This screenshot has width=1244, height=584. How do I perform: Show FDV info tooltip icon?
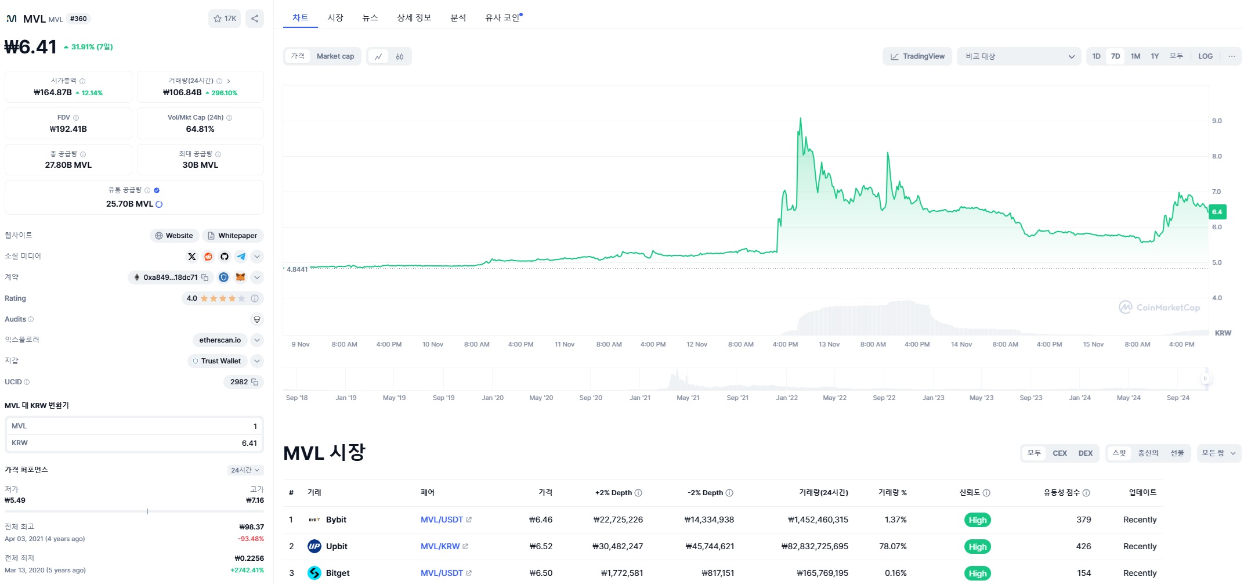(76, 118)
